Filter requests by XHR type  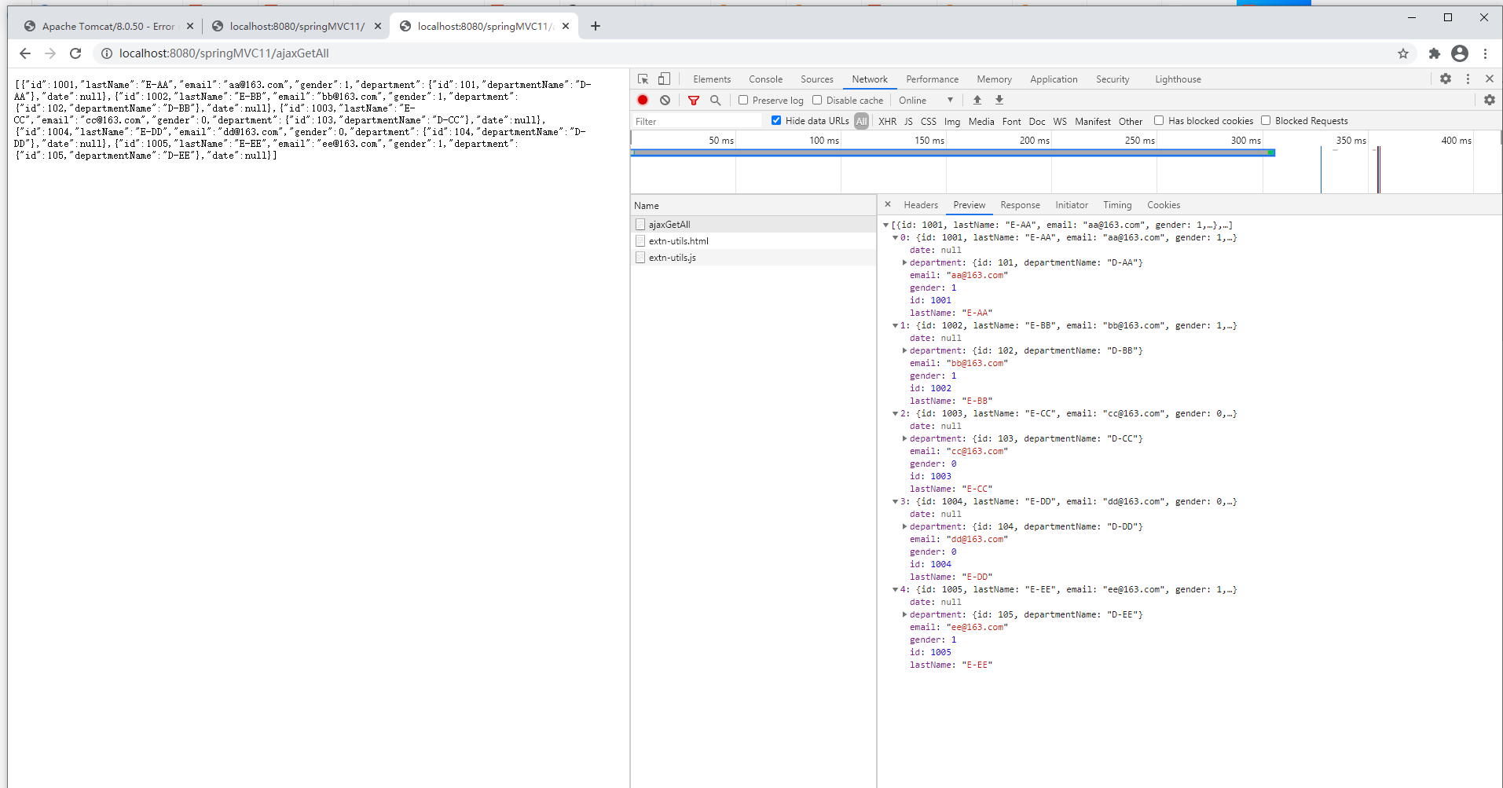point(887,121)
